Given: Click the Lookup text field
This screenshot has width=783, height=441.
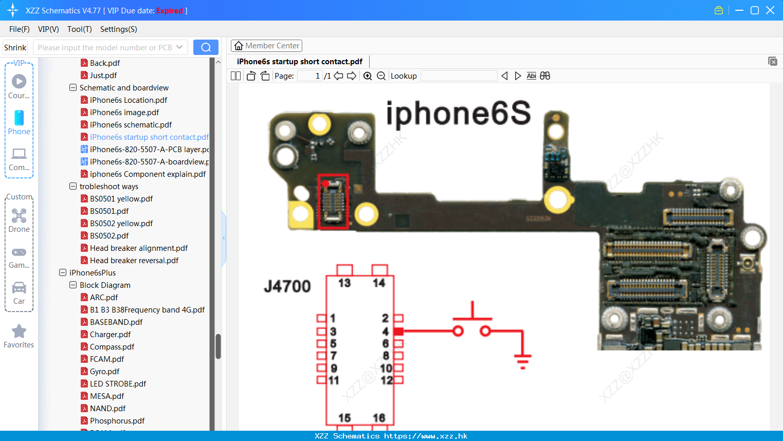Looking at the screenshot, I should click(x=459, y=76).
